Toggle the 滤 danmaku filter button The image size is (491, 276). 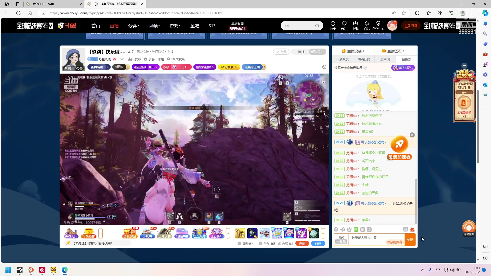tap(405, 229)
